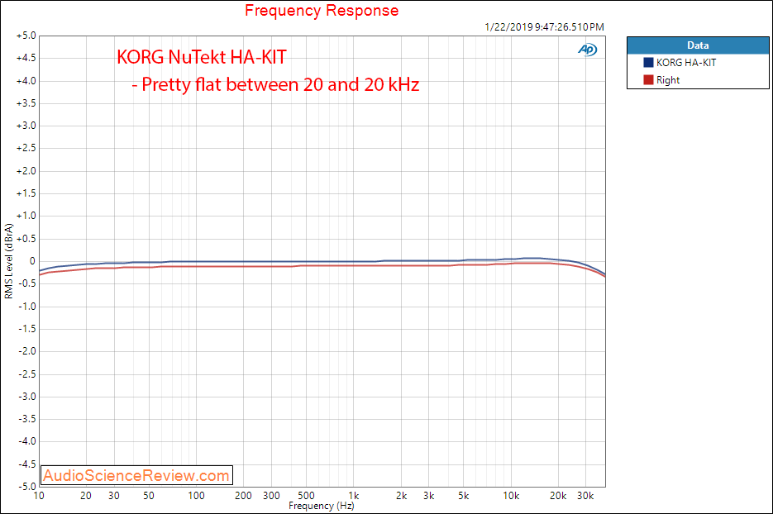
Task: Click the -3.0 y-axis tick label
Action: (x=27, y=397)
